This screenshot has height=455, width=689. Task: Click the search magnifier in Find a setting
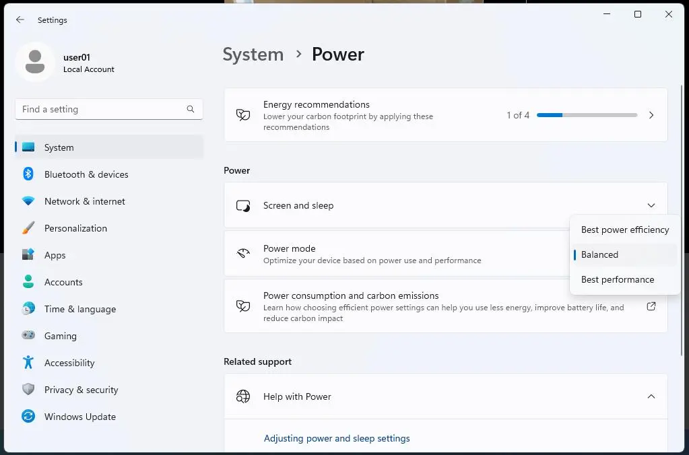(x=190, y=109)
